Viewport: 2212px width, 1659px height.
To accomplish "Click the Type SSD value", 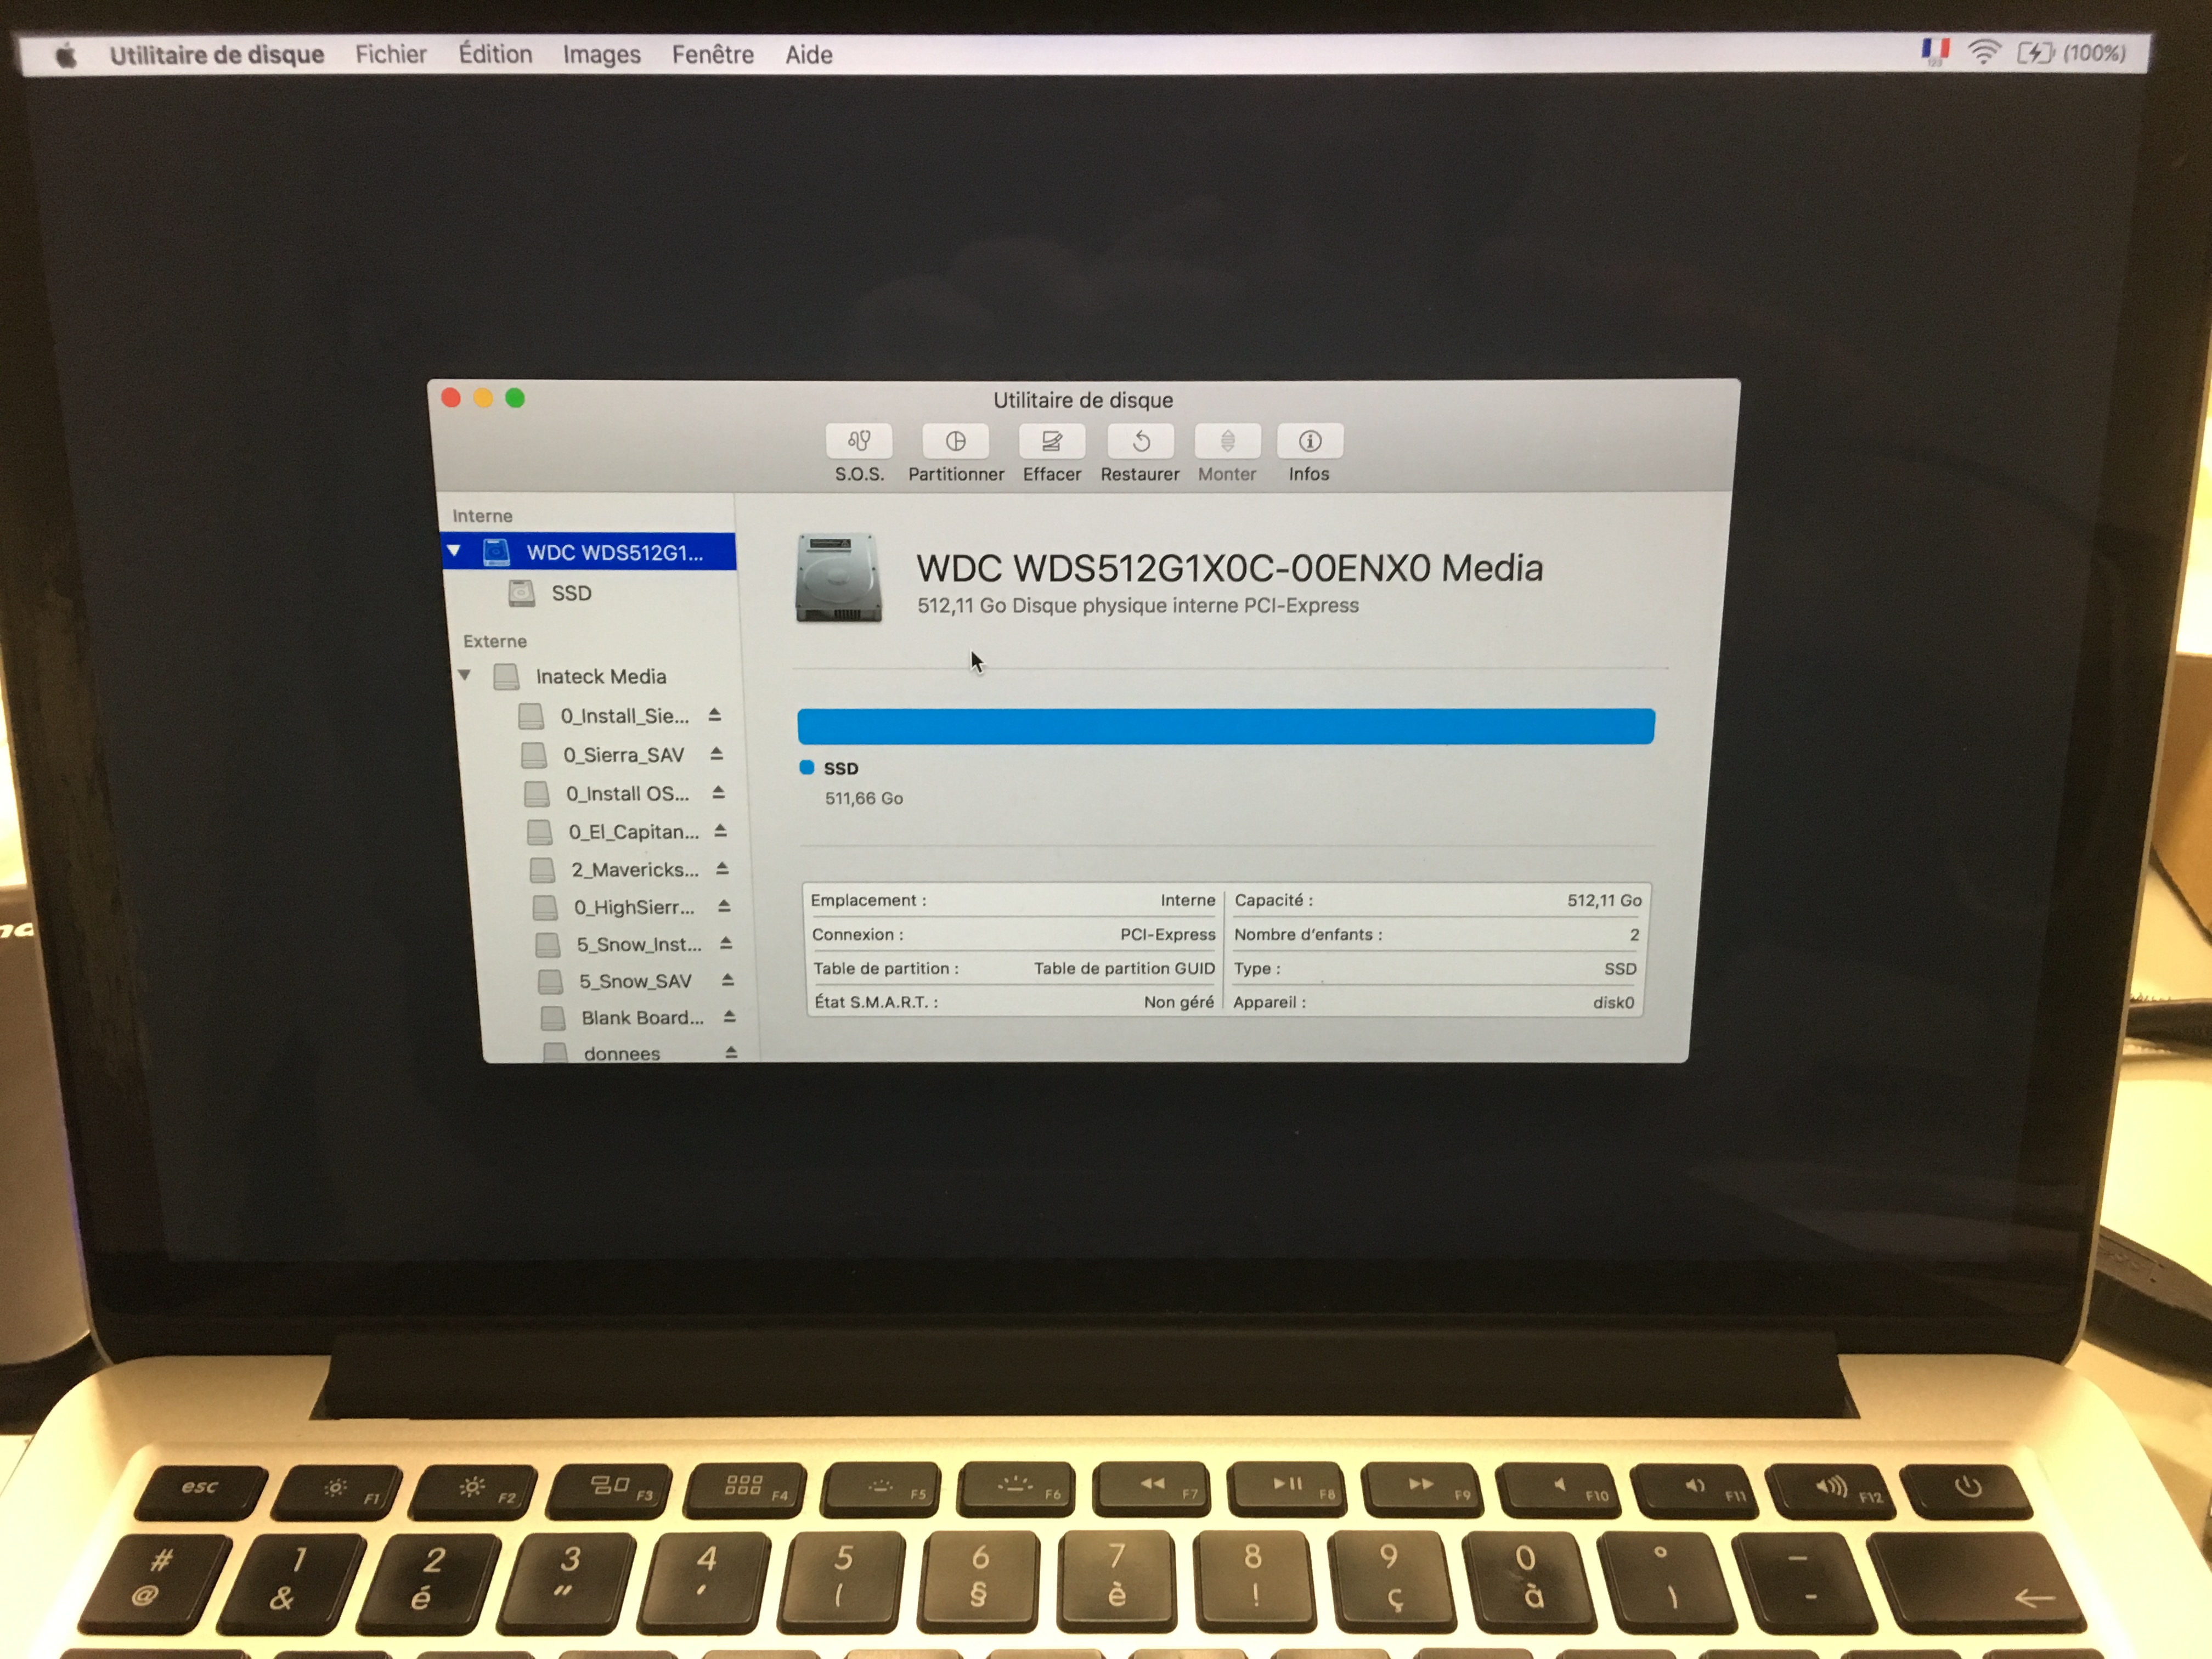I will tap(1620, 968).
